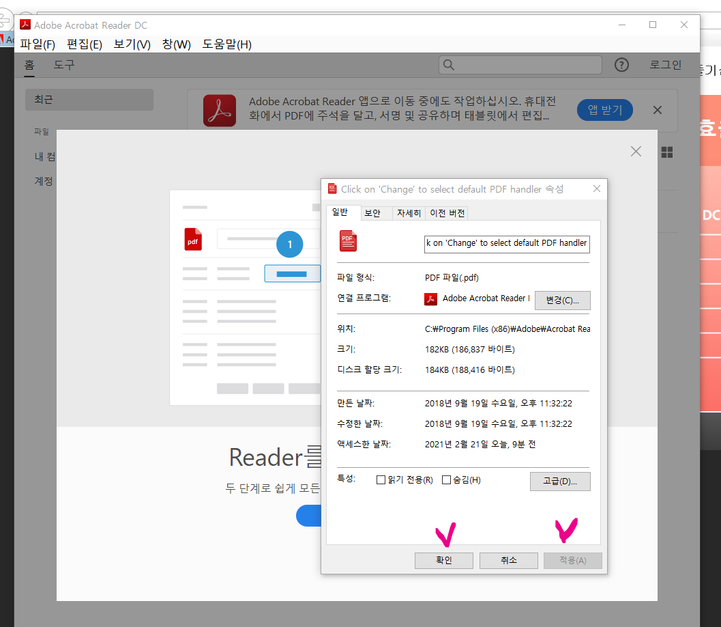Maximize the Acrobat Reader window
The image size is (721, 627).
653,25
